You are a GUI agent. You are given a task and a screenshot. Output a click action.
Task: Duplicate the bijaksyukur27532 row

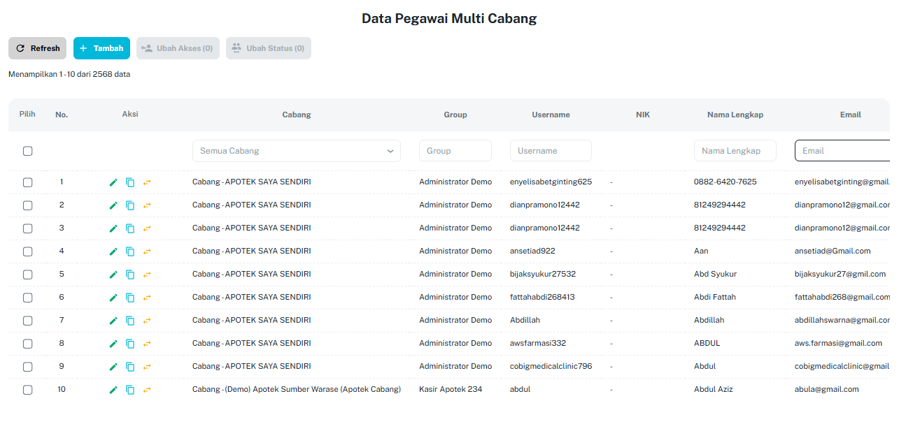pos(130,275)
